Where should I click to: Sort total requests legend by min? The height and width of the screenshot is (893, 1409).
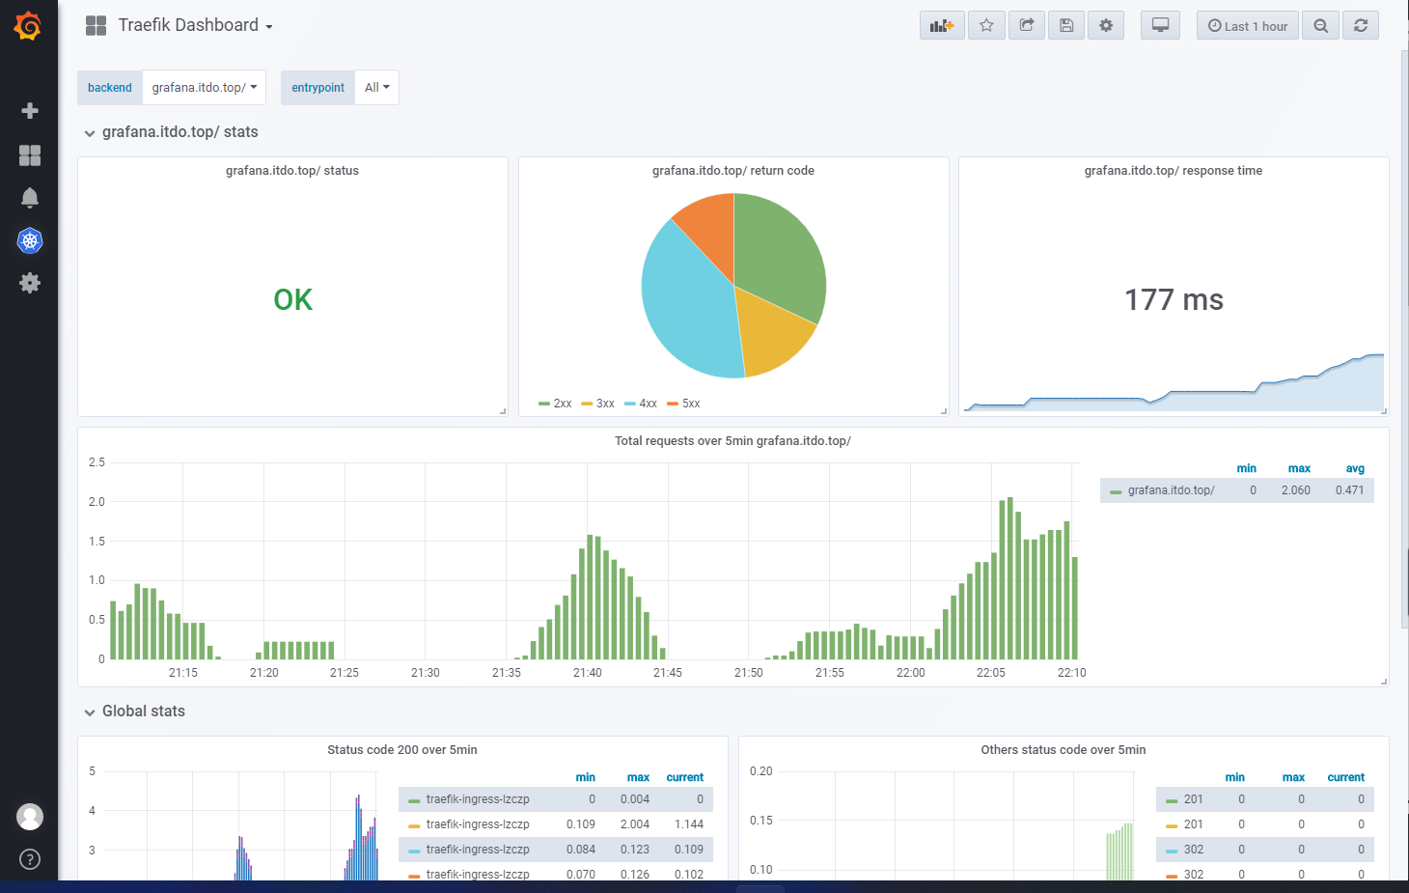click(x=1247, y=468)
